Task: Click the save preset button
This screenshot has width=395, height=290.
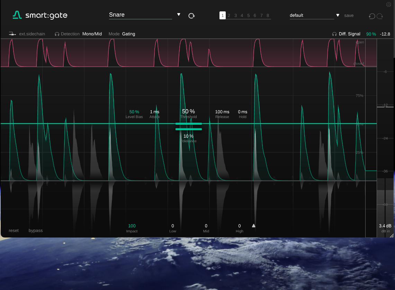Action: [349, 16]
